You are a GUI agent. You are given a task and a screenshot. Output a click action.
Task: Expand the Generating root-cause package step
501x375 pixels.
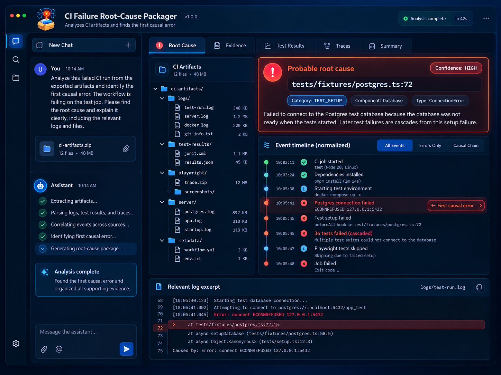point(43,249)
